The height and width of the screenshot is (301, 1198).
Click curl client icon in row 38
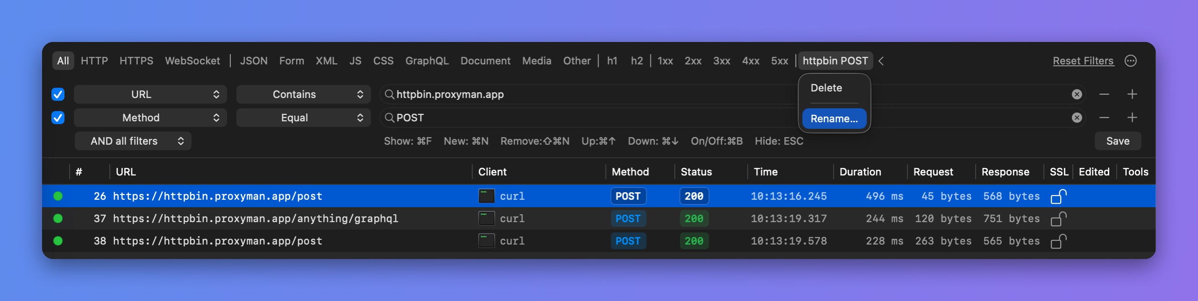pyautogui.click(x=486, y=241)
